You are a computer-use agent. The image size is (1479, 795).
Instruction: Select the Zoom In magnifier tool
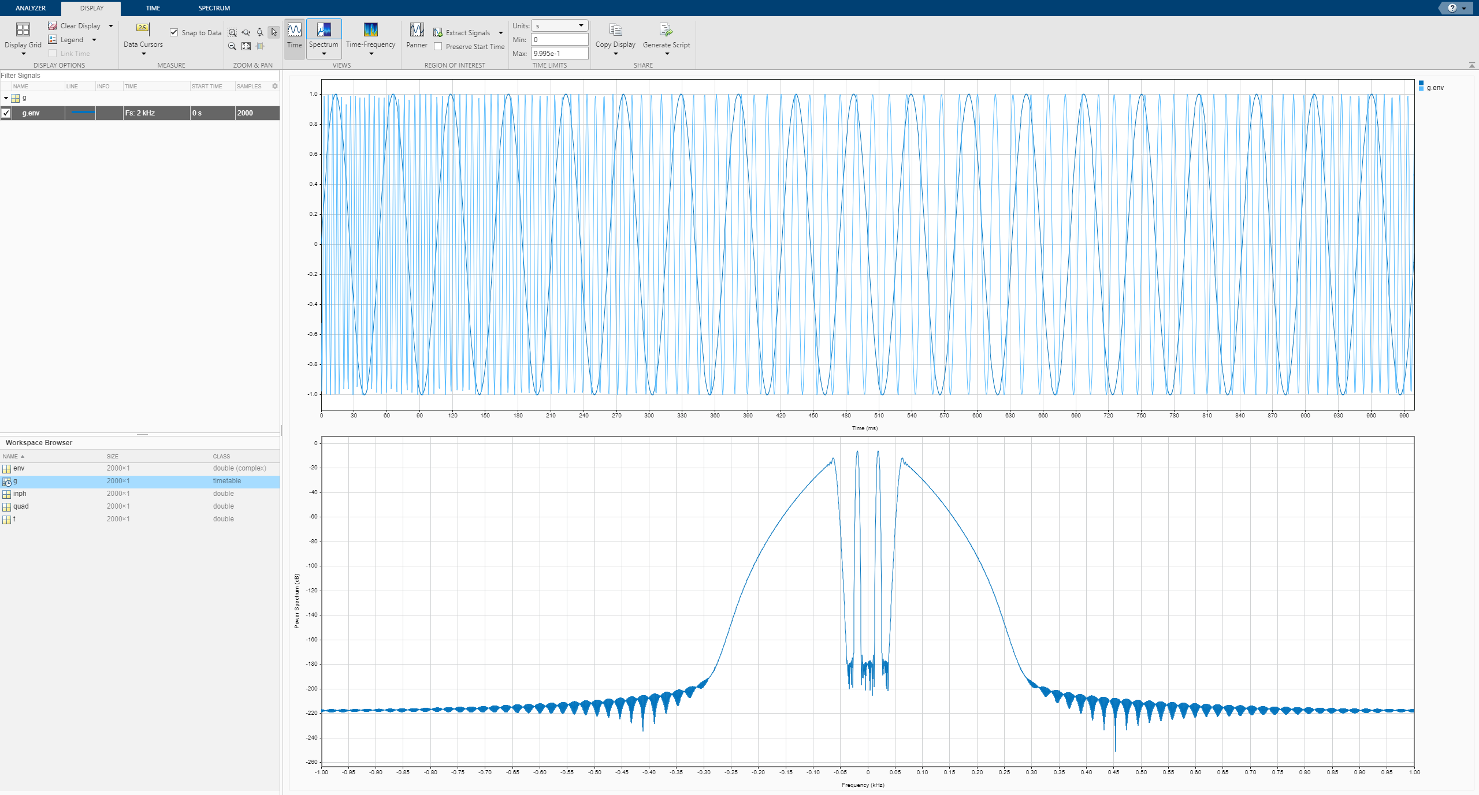click(x=232, y=32)
